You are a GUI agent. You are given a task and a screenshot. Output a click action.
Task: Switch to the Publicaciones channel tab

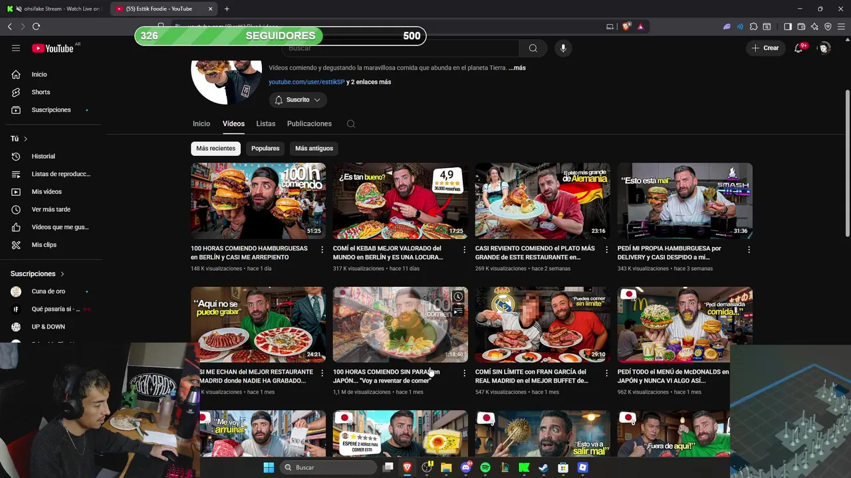coord(309,123)
